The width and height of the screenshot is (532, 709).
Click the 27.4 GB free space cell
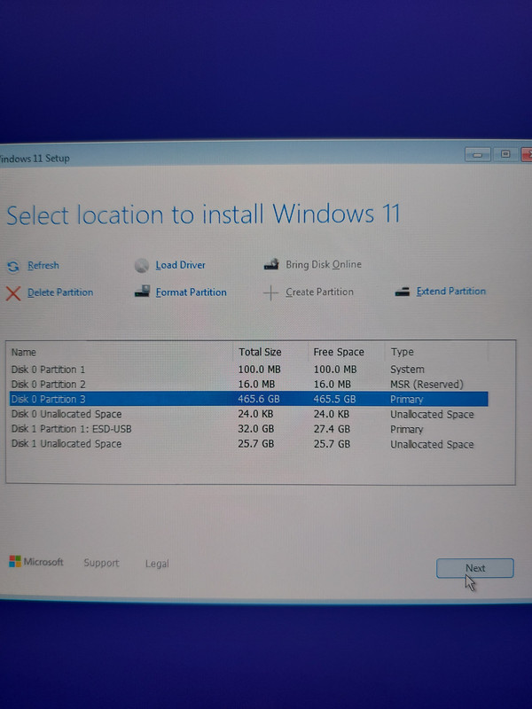(332, 429)
